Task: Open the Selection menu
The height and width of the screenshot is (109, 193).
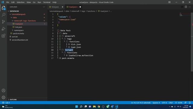Action: click(21, 2)
